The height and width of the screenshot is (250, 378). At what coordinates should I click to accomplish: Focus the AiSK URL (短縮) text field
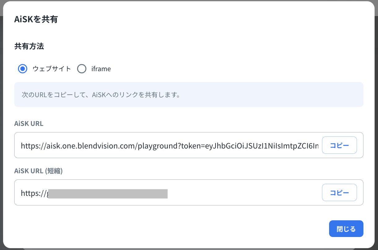[241, 192]
